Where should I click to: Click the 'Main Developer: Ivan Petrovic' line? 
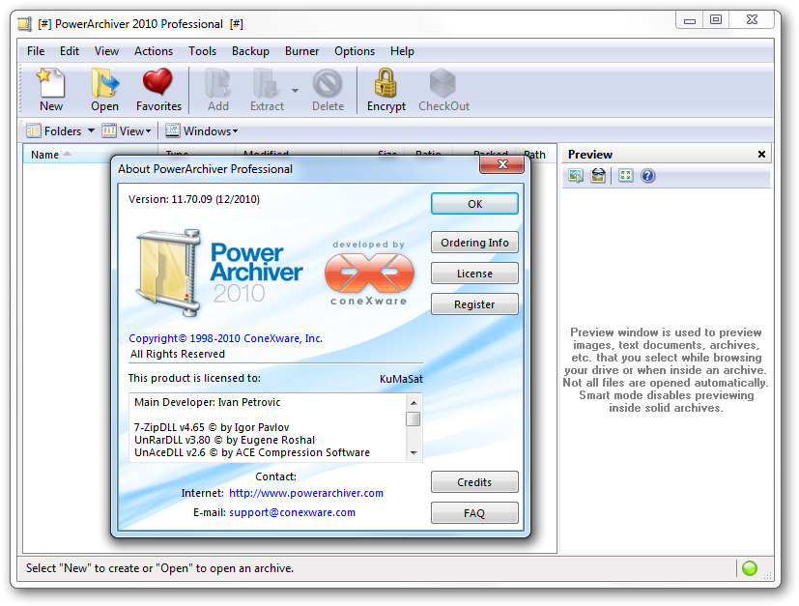tap(207, 402)
